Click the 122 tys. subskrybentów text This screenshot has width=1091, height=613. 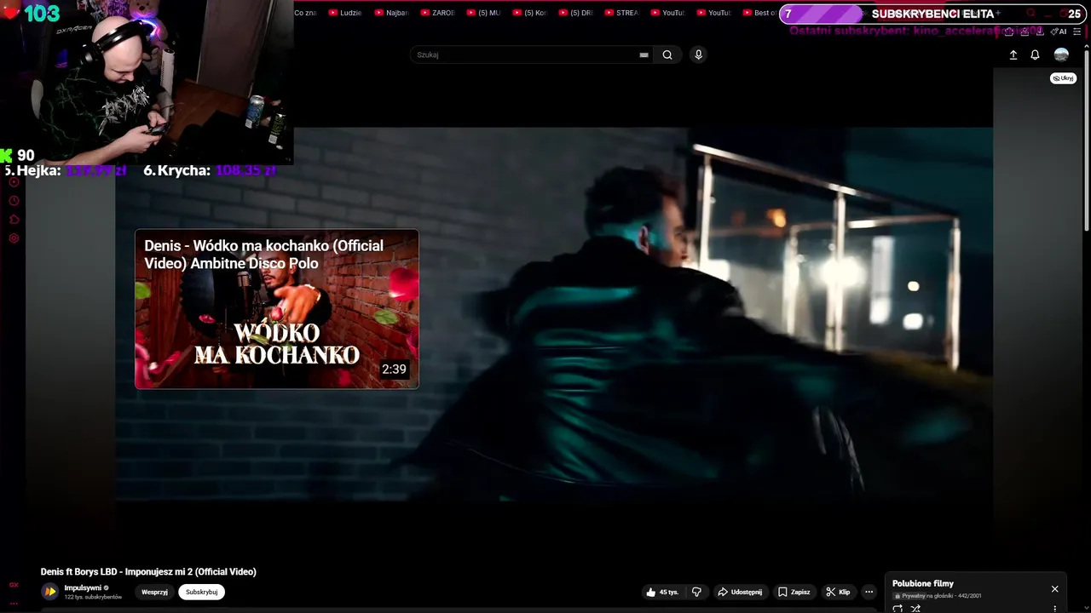[93, 597]
